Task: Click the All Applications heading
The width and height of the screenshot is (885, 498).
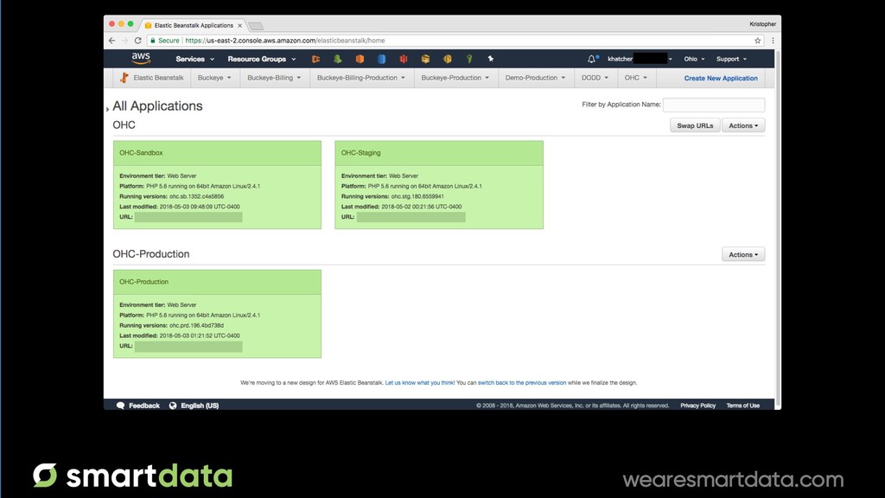Action: pyautogui.click(x=157, y=105)
